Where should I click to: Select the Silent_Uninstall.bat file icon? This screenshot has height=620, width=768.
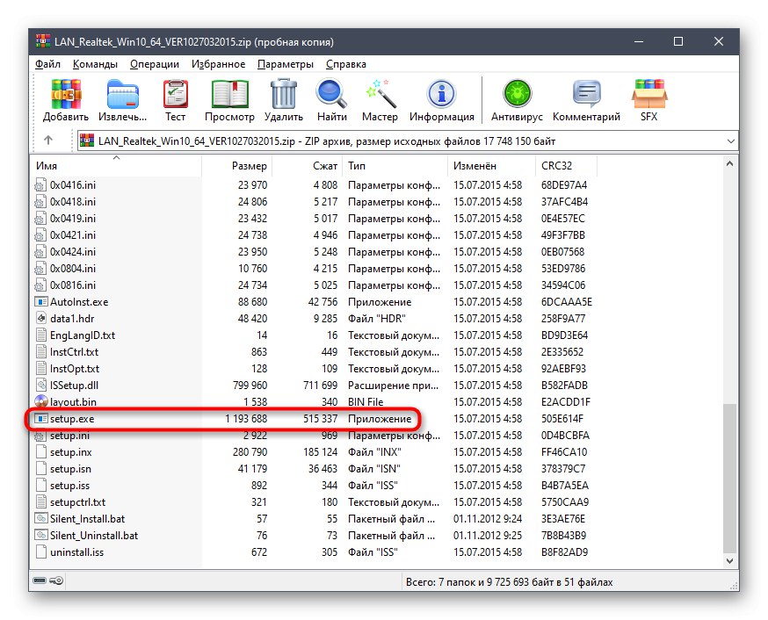click(41, 536)
